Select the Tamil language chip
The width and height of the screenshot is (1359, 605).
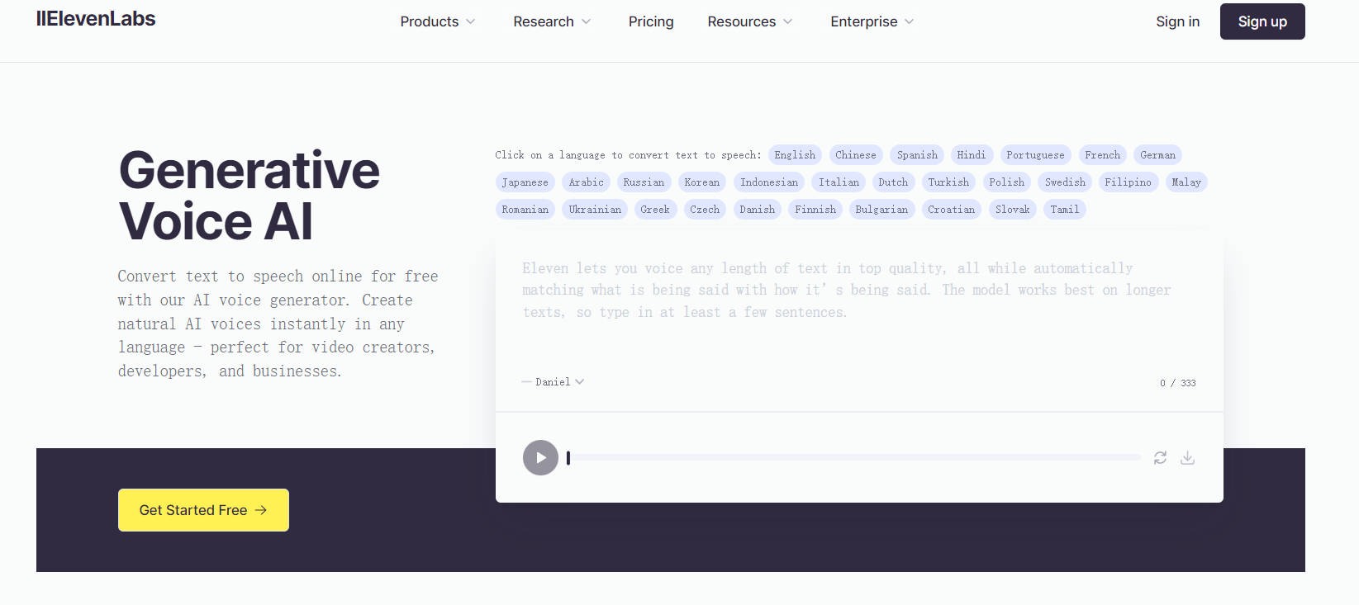click(x=1065, y=210)
